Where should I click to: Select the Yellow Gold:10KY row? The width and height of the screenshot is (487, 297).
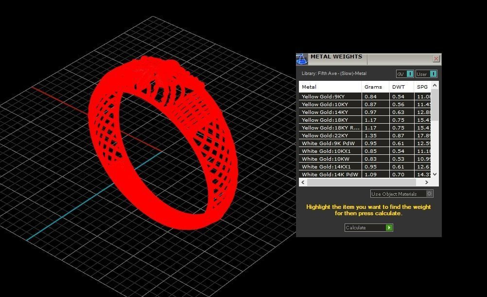pyautogui.click(x=365, y=104)
